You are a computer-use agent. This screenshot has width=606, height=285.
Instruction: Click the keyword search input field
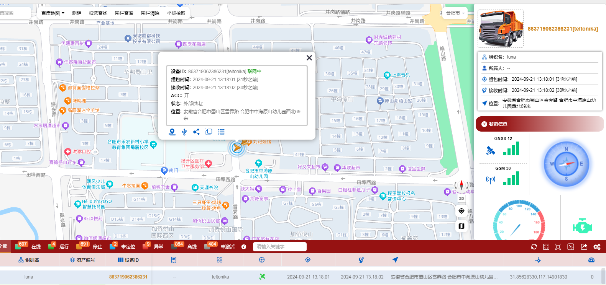279,247
